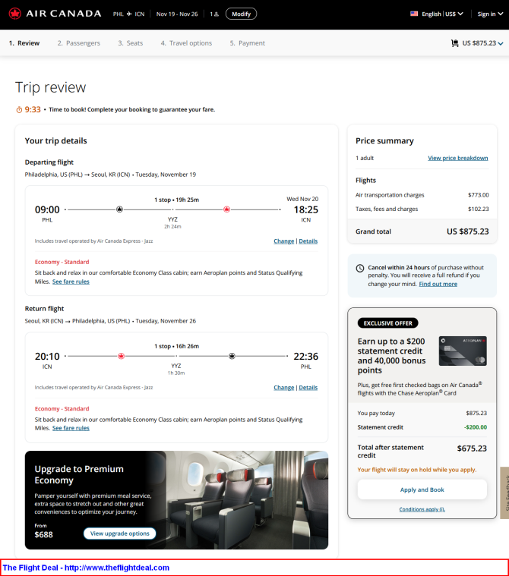Viewport: 509px width, 576px height.
Task: Click the PHL origin code in header
Action: tap(119, 14)
